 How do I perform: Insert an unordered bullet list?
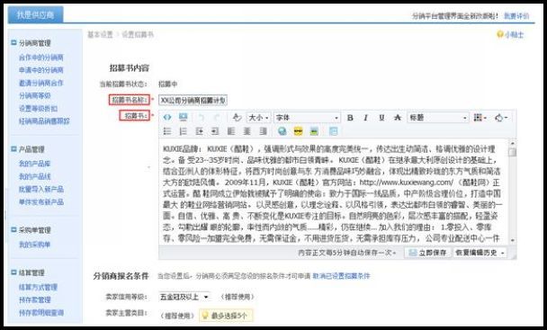pos(167,131)
